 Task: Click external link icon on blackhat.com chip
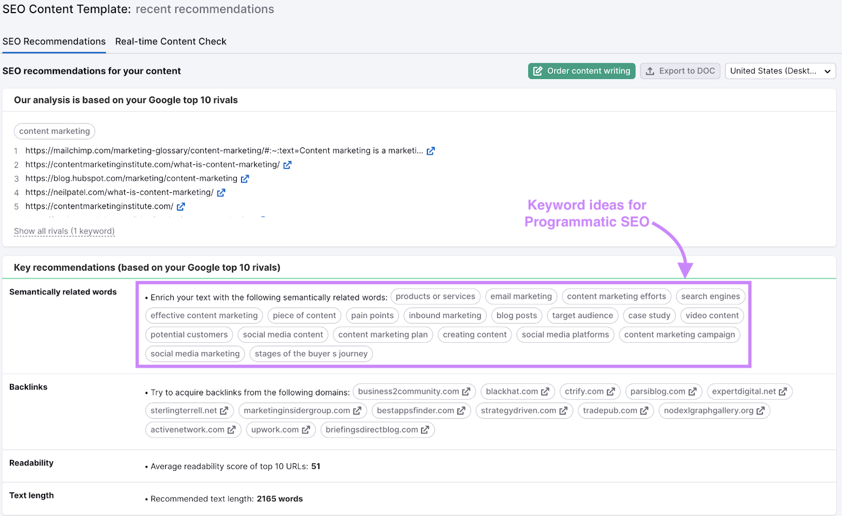point(545,392)
